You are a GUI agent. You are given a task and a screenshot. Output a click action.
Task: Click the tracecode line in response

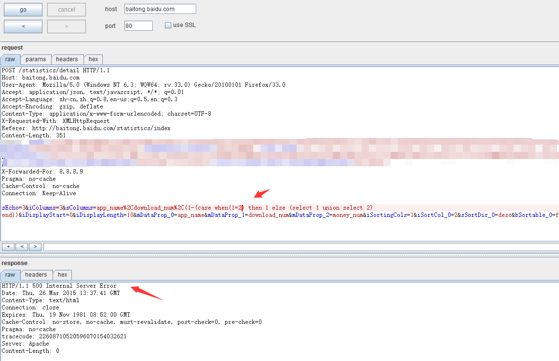pyautogui.click(x=64, y=336)
